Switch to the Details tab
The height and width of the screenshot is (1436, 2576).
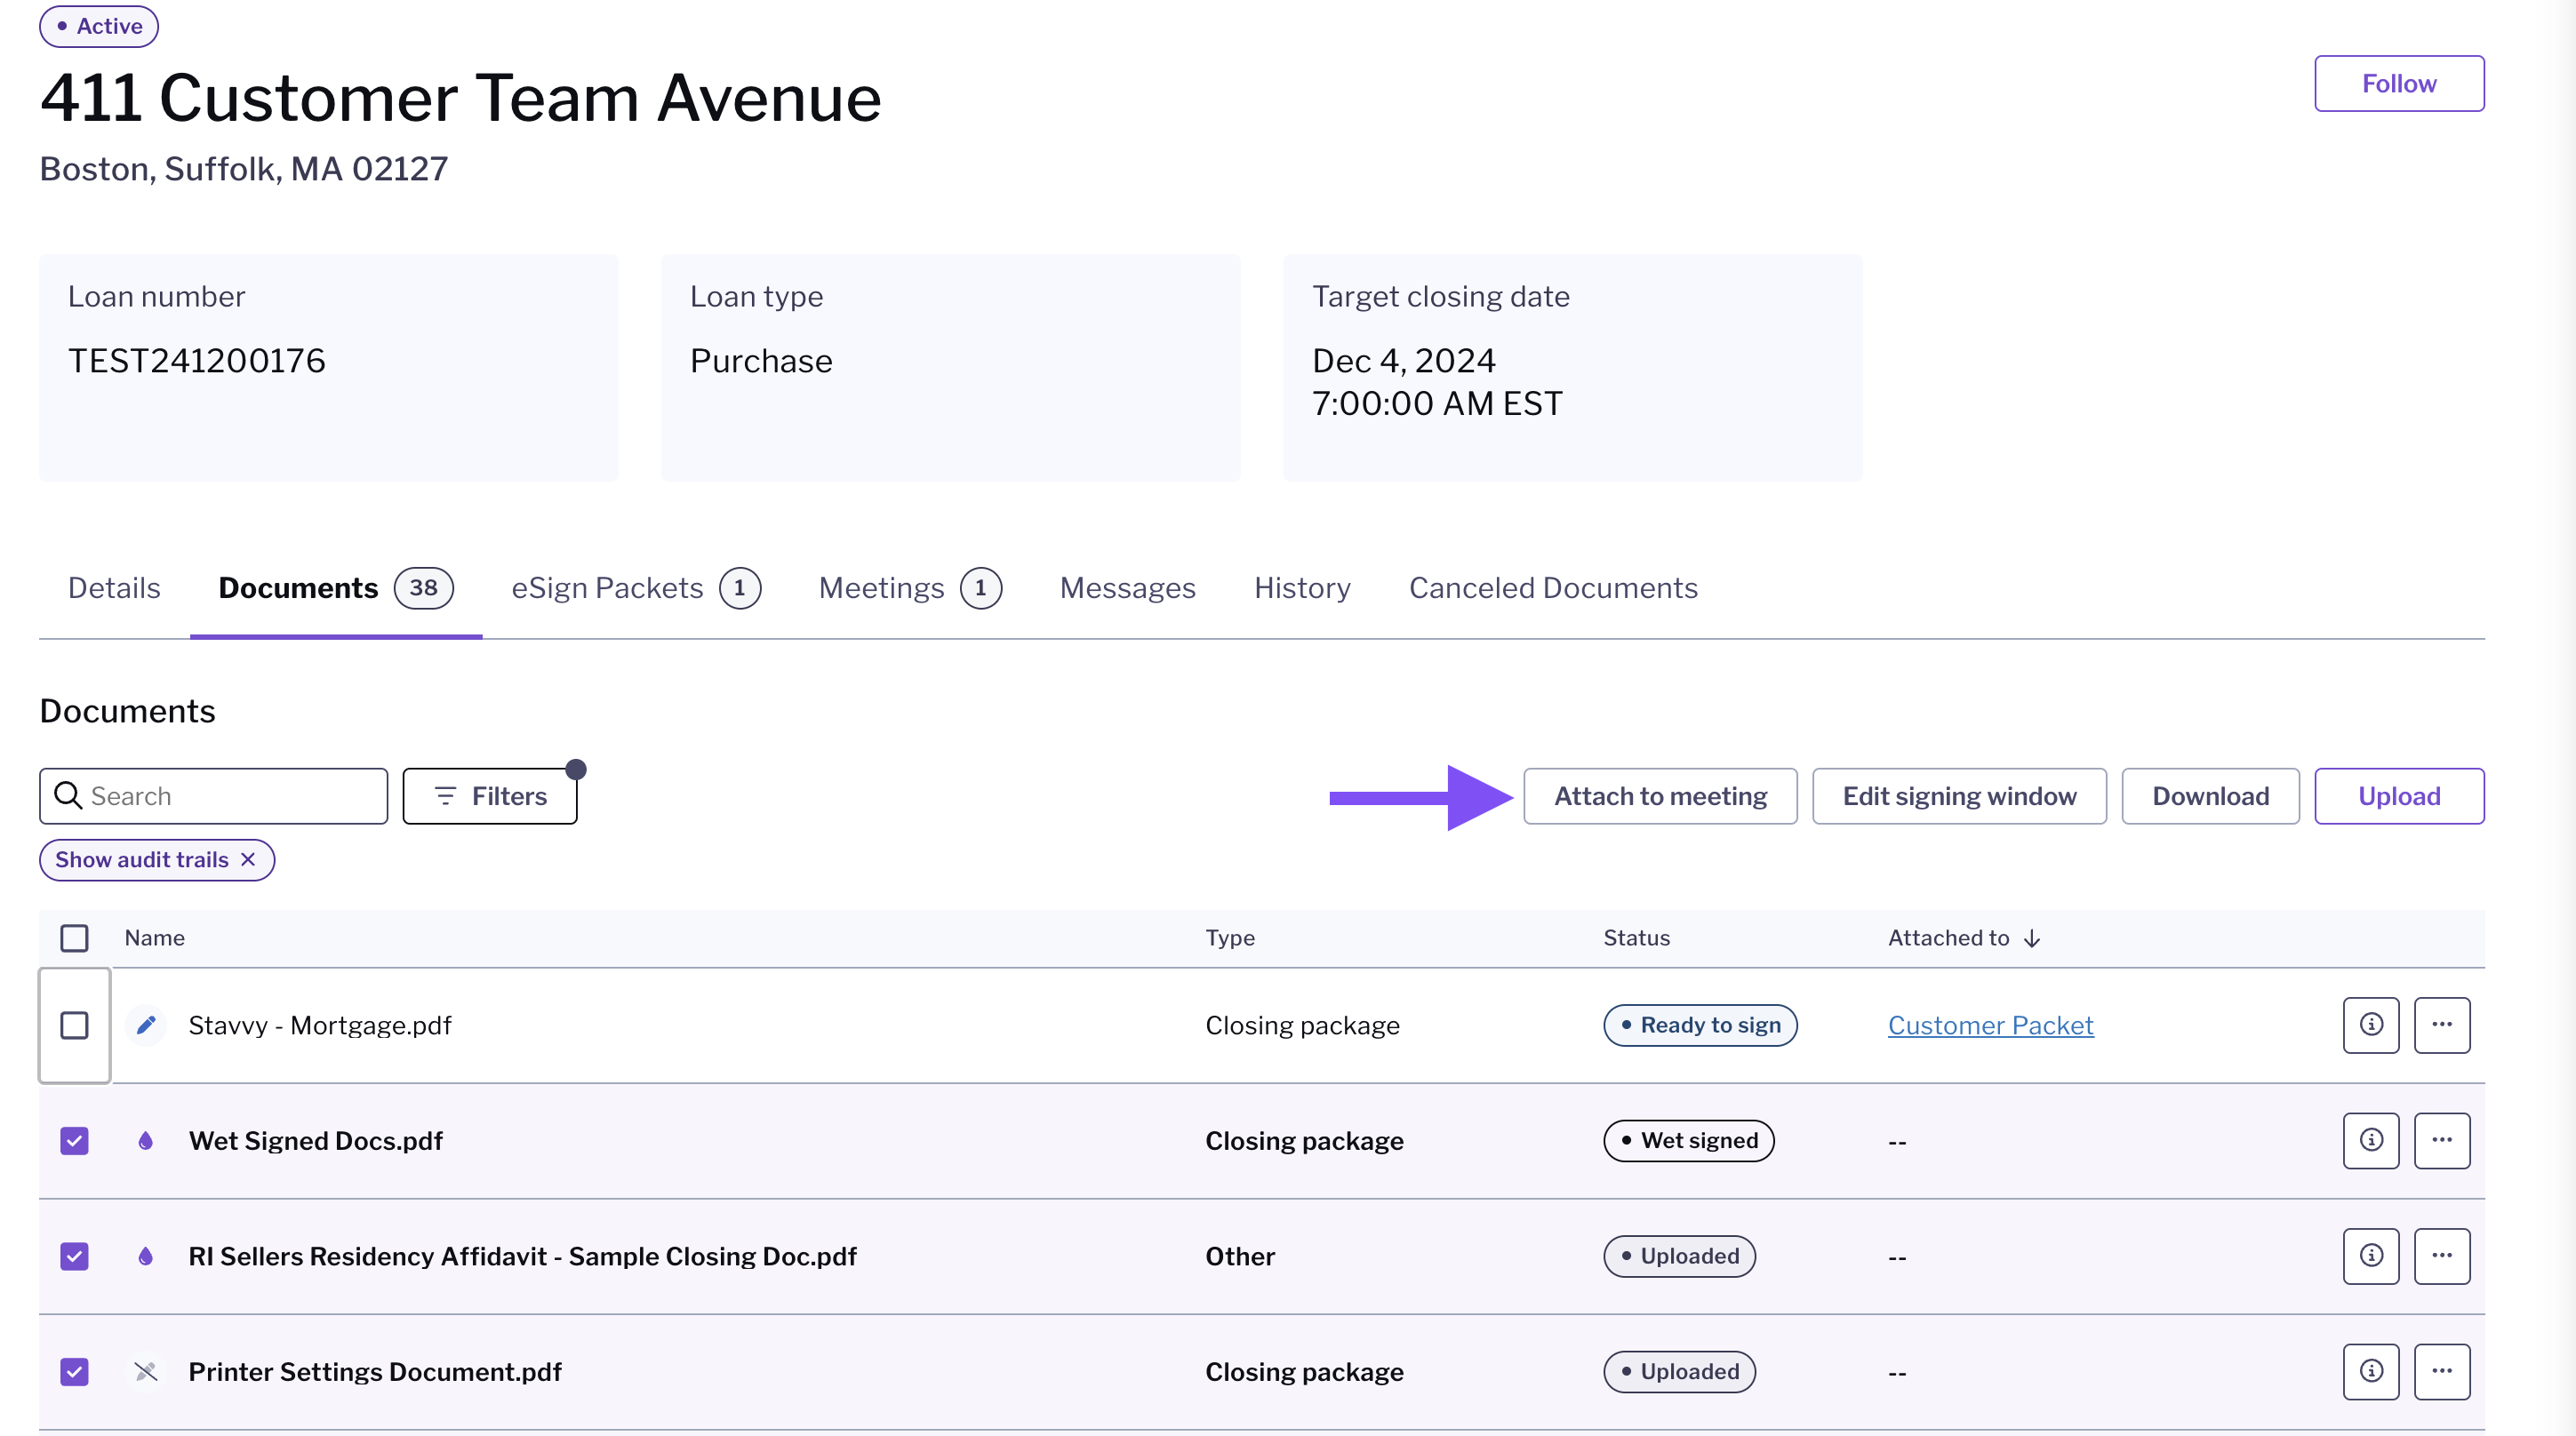pyautogui.click(x=114, y=587)
